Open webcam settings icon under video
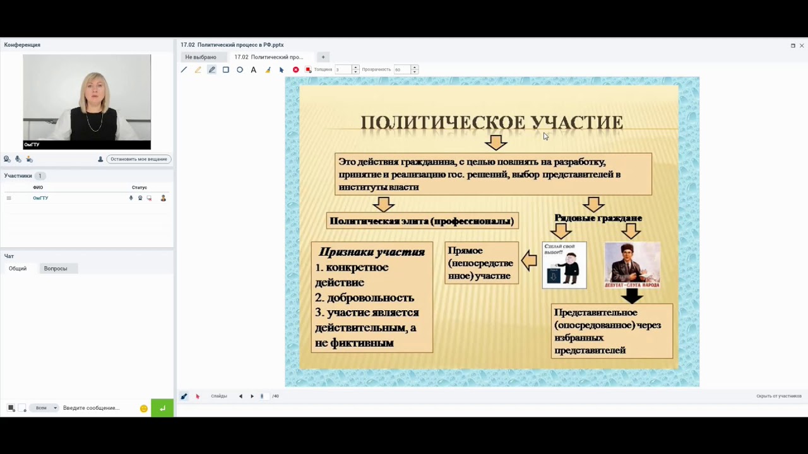This screenshot has width=808, height=454. [x=7, y=160]
